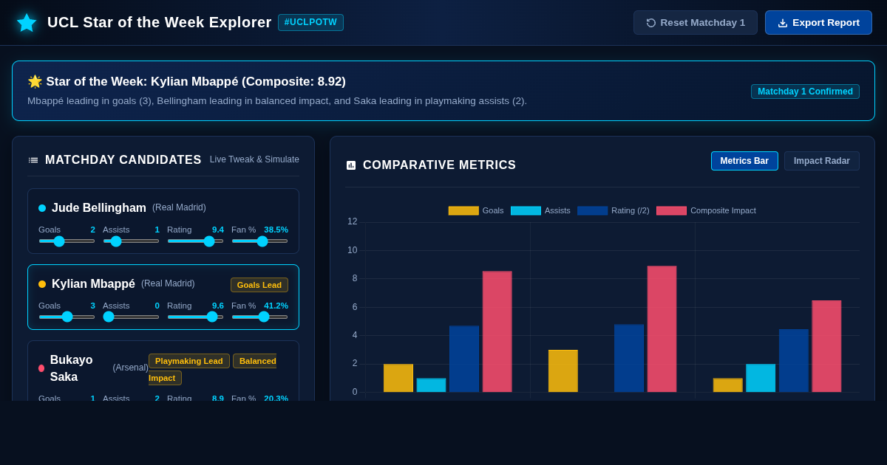
Task: Click the reset arrow icon in Reset Matchday 1
Action: (x=651, y=23)
